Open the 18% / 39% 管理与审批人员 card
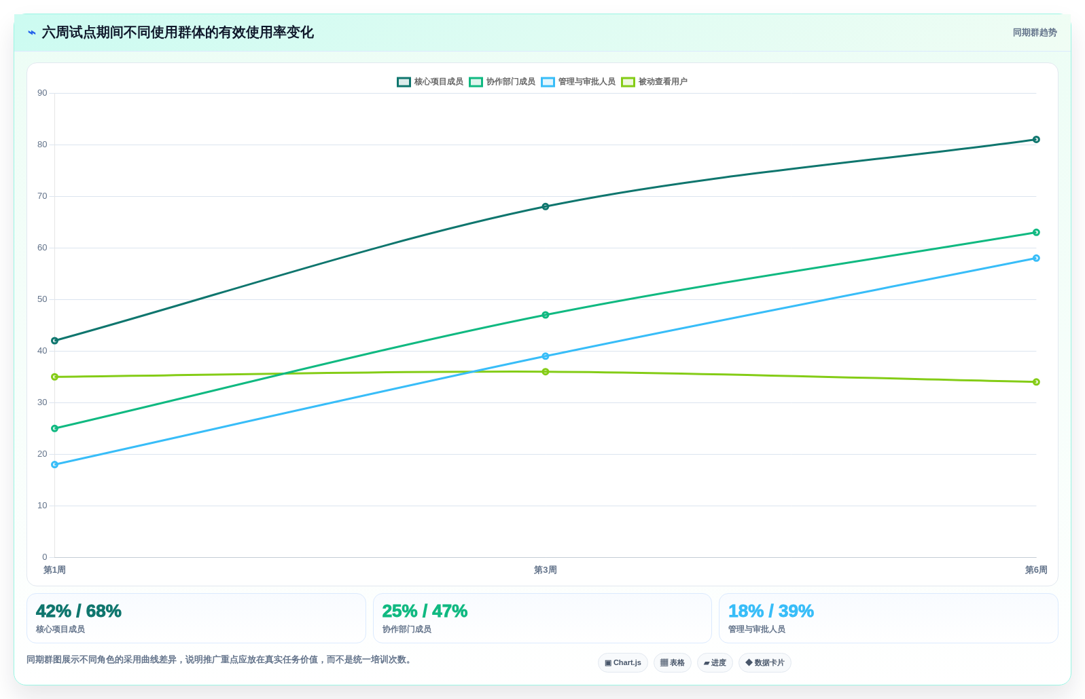The height and width of the screenshot is (699, 1085). point(889,618)
